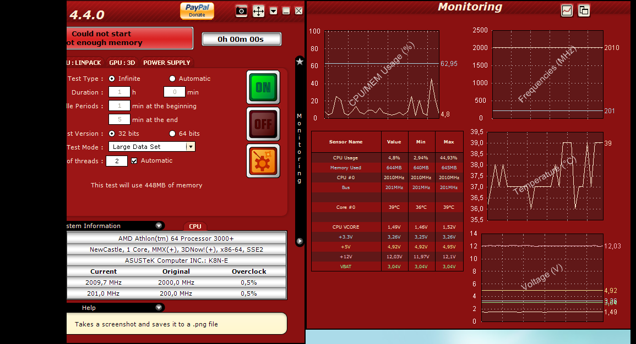Choose the 64 bits version
This screenshot has height=344, width=636.
(x=172, y=134)
